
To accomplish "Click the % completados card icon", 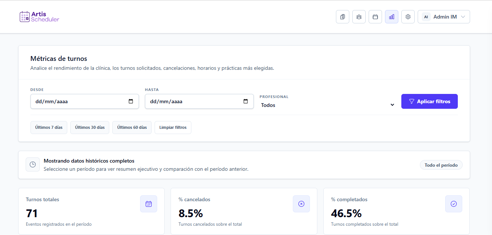I will tap(454, 204).
